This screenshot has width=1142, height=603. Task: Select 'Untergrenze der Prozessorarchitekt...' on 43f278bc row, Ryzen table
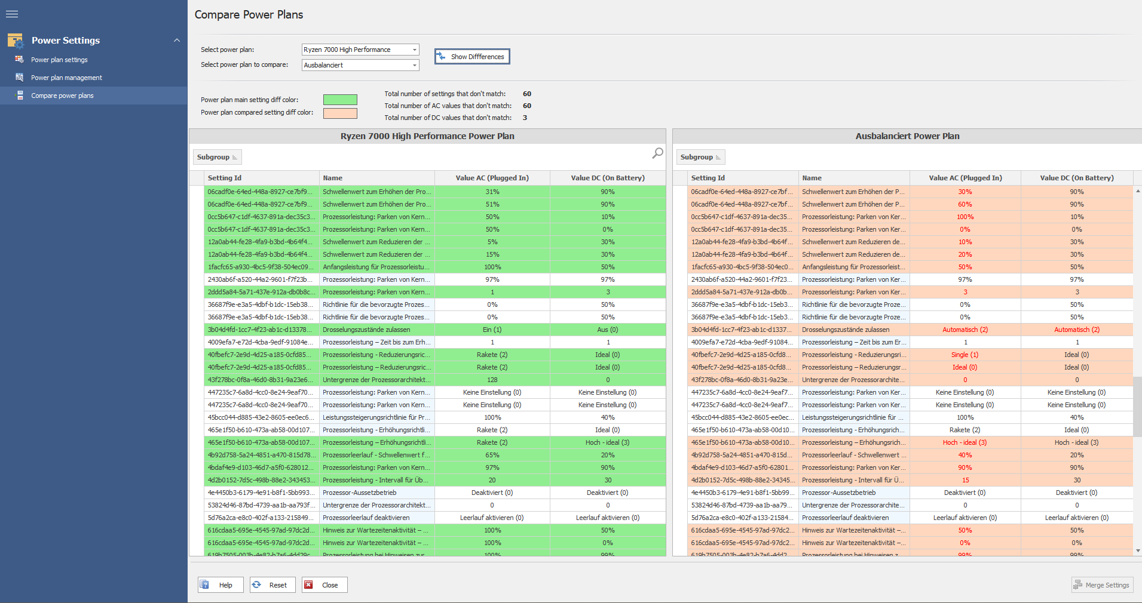coord(377,380)
